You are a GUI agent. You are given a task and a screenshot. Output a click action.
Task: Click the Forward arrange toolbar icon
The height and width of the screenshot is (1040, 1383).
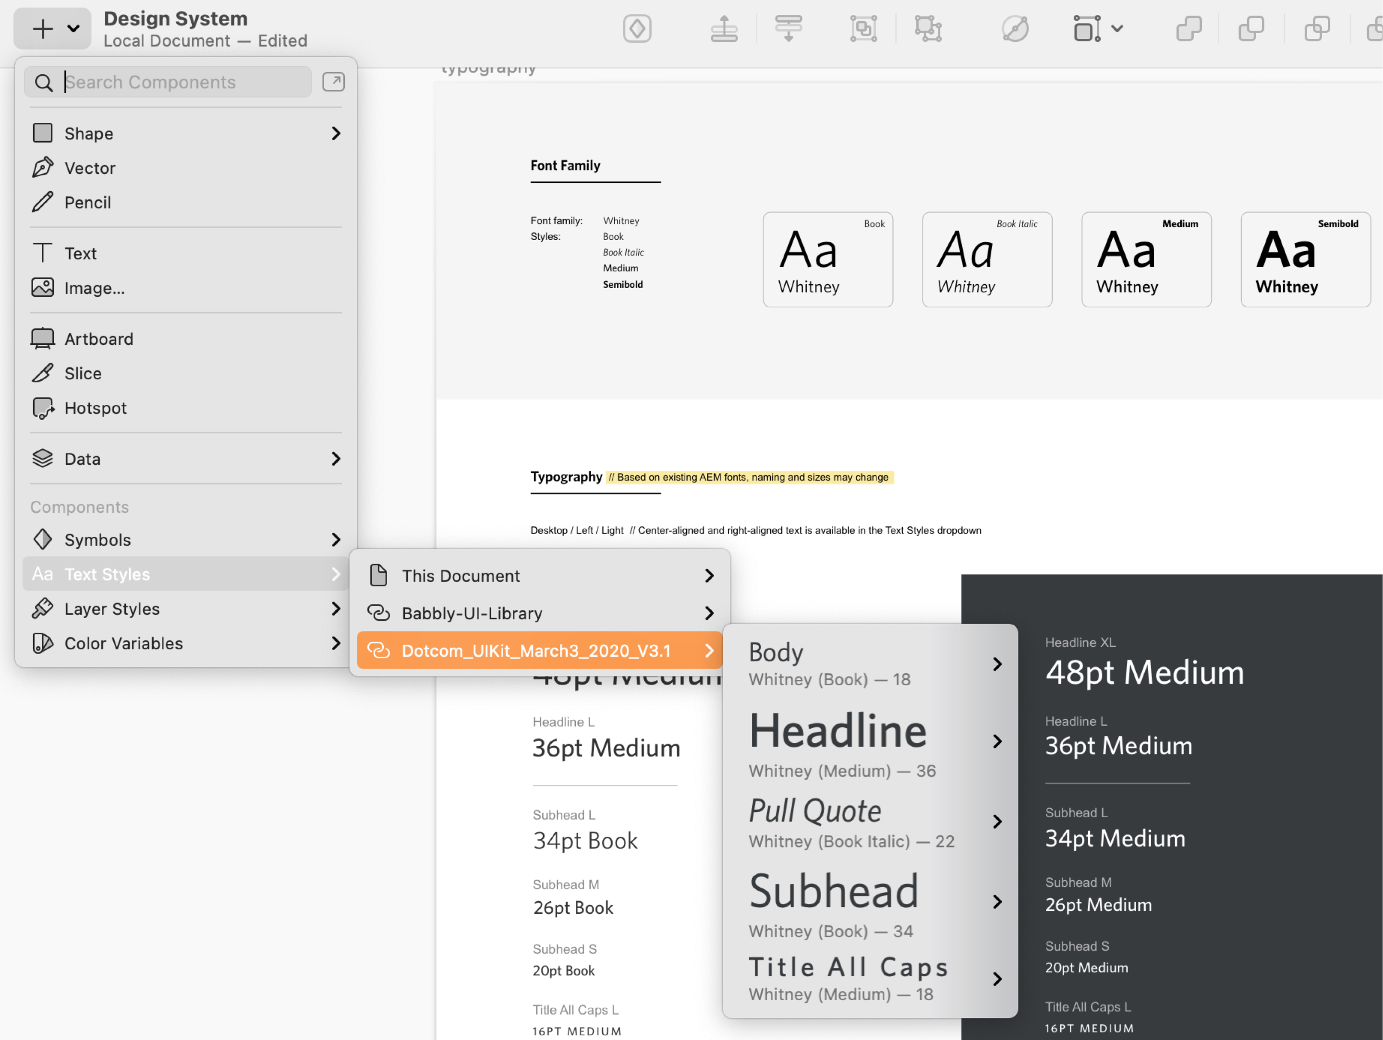(724, 29)
